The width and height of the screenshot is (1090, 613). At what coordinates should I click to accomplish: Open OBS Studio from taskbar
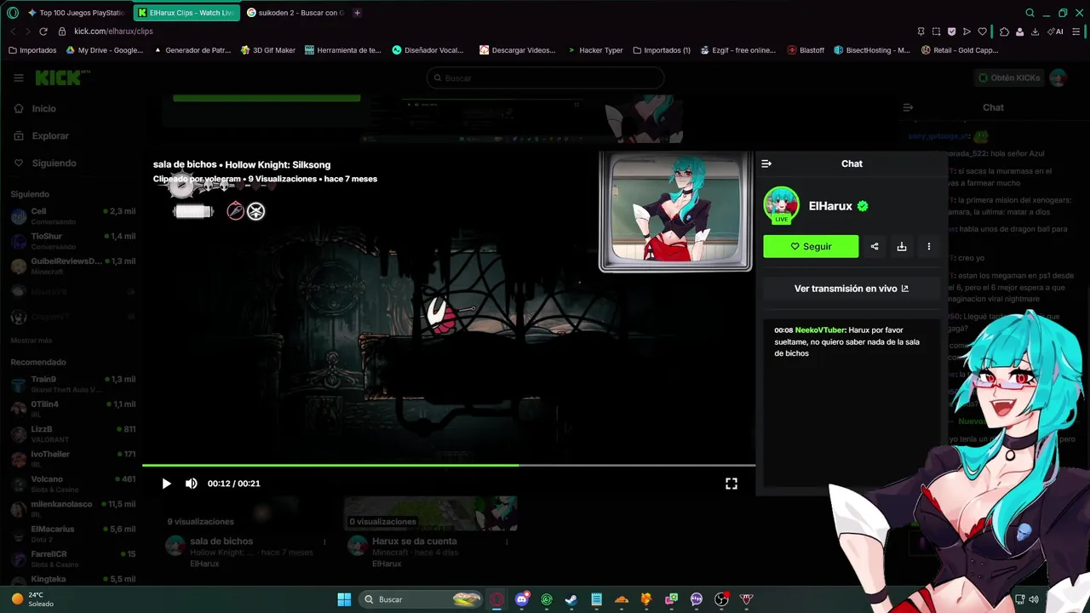721,599
